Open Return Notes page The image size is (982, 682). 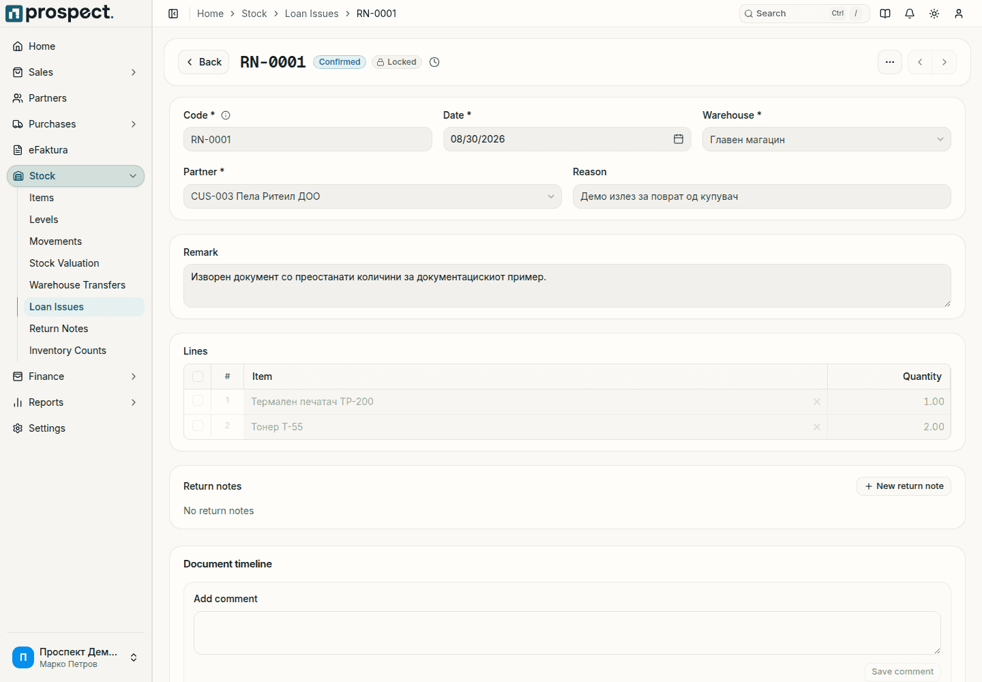84,329
